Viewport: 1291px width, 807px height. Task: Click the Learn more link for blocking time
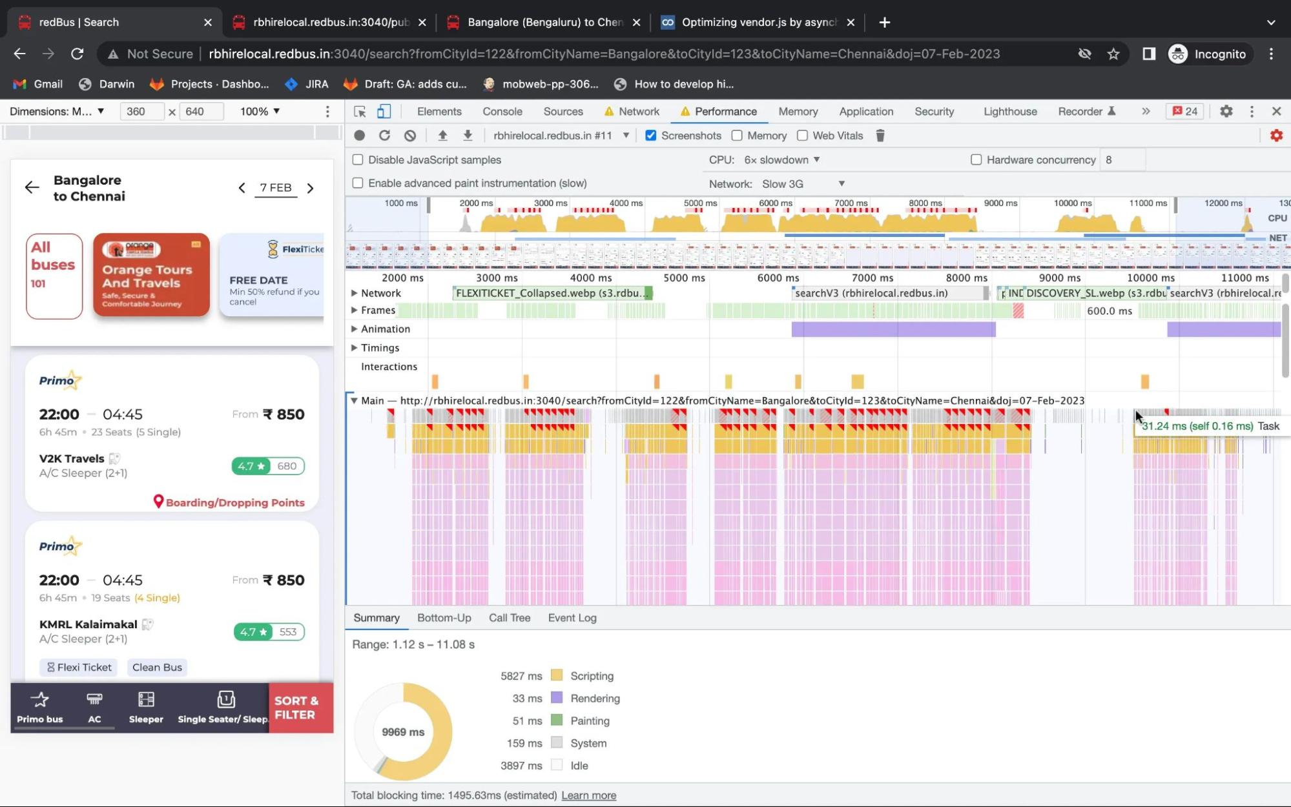(590, 795)
